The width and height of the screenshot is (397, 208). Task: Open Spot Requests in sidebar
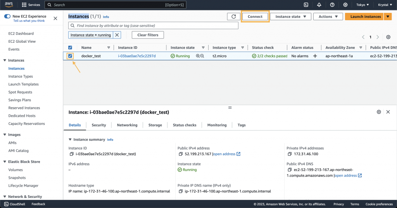coord(20,92)
